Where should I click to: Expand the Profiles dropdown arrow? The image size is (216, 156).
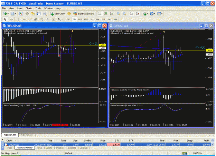(x=15, y=14)
